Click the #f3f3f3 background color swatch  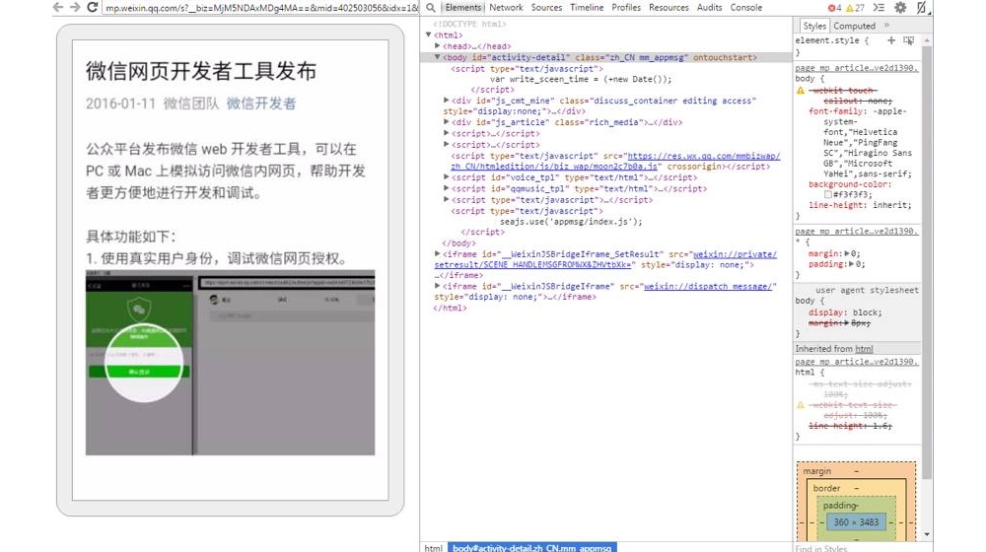(x=828, y=195)
